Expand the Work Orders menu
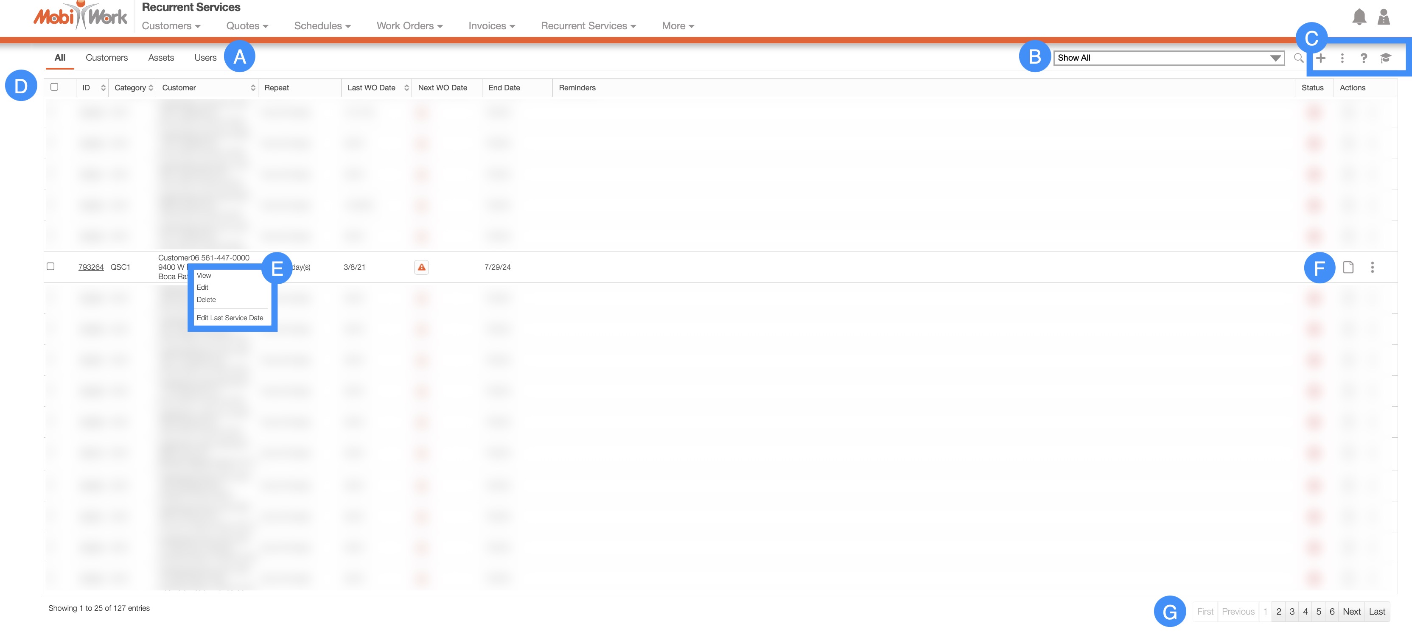Screen dimensions: 1412x632 click(409, 26)
